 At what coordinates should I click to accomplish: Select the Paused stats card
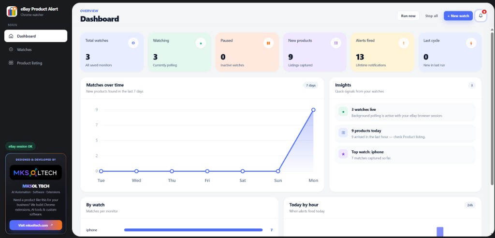click(x=247, y=52)
